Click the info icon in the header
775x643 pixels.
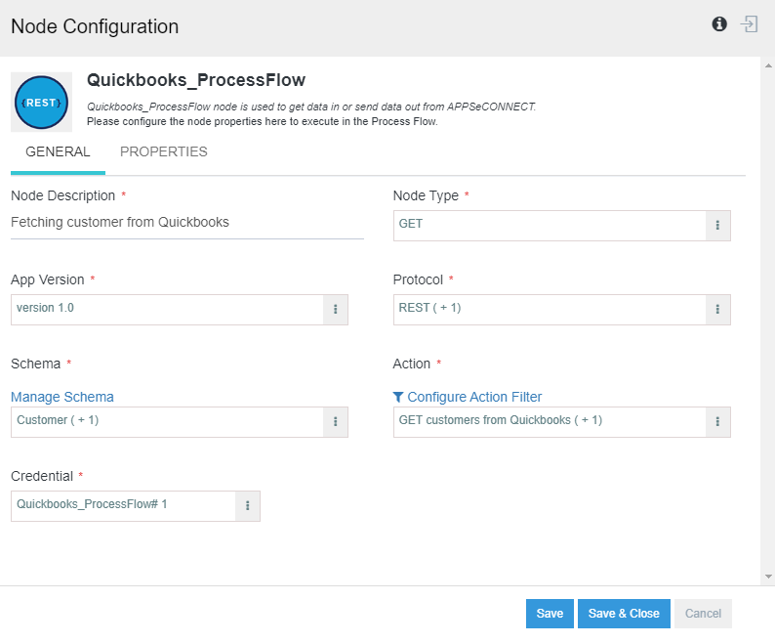(x=719, y=24)
